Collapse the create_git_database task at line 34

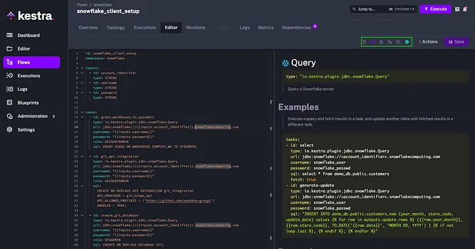click(82, 215)
